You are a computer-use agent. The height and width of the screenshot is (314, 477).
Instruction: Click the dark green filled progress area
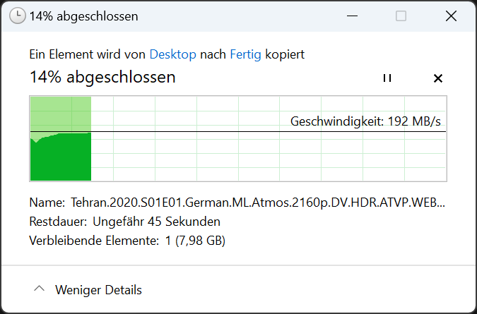click(61, 159)
